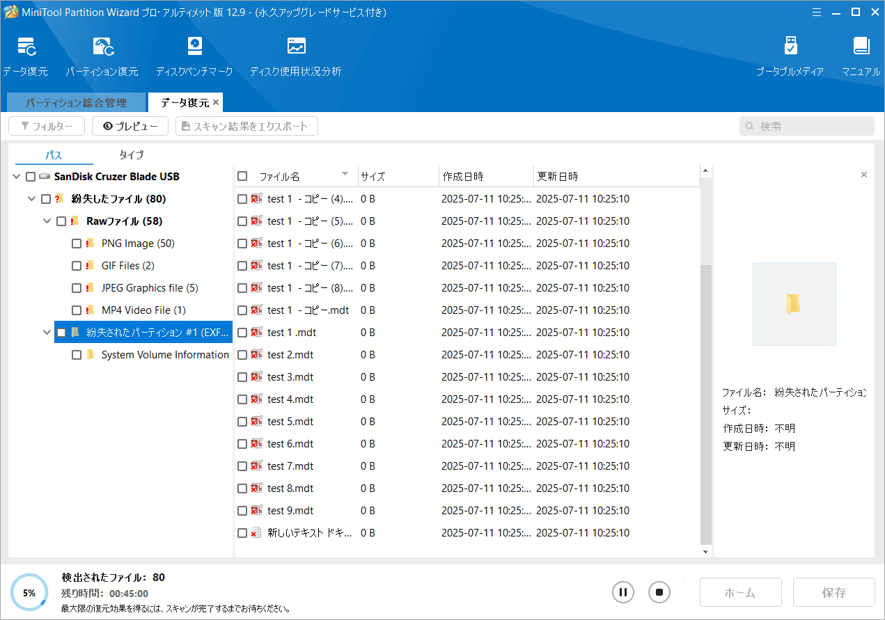Toggle the select-all checkbox in file list header

(x=242, y=176)
